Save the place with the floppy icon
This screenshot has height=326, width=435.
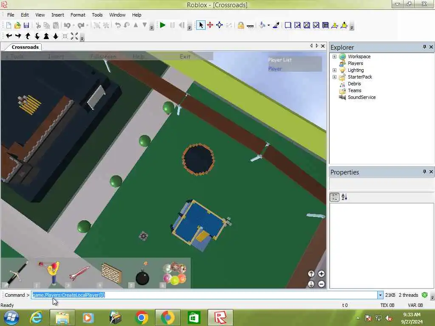26,25
